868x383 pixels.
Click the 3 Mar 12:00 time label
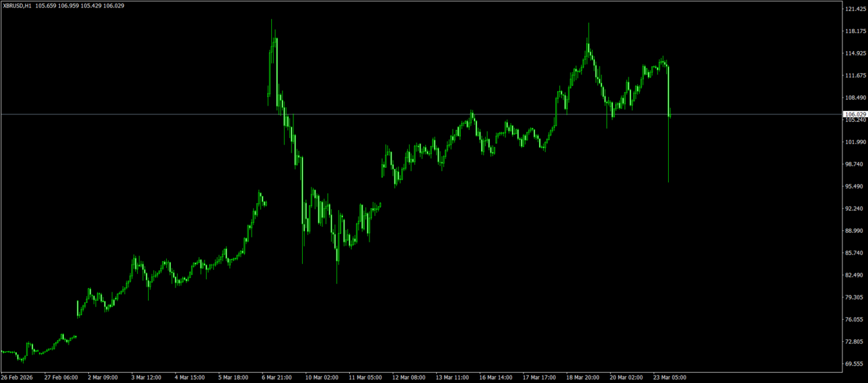coord(147,378)
